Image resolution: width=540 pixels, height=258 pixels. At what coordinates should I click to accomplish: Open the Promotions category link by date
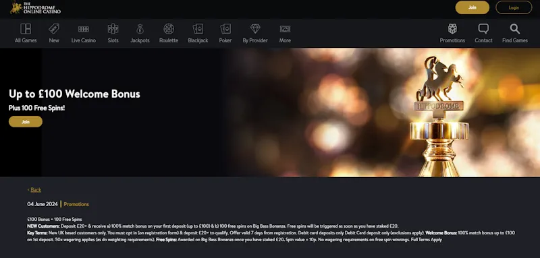coord(76,204)
